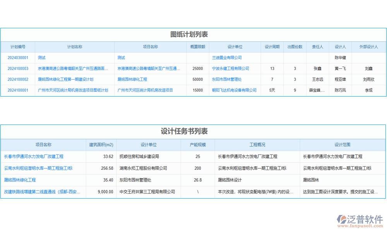387x232 pixels.
Task: Open plan number 2024100002
Action: click(17, 79)
